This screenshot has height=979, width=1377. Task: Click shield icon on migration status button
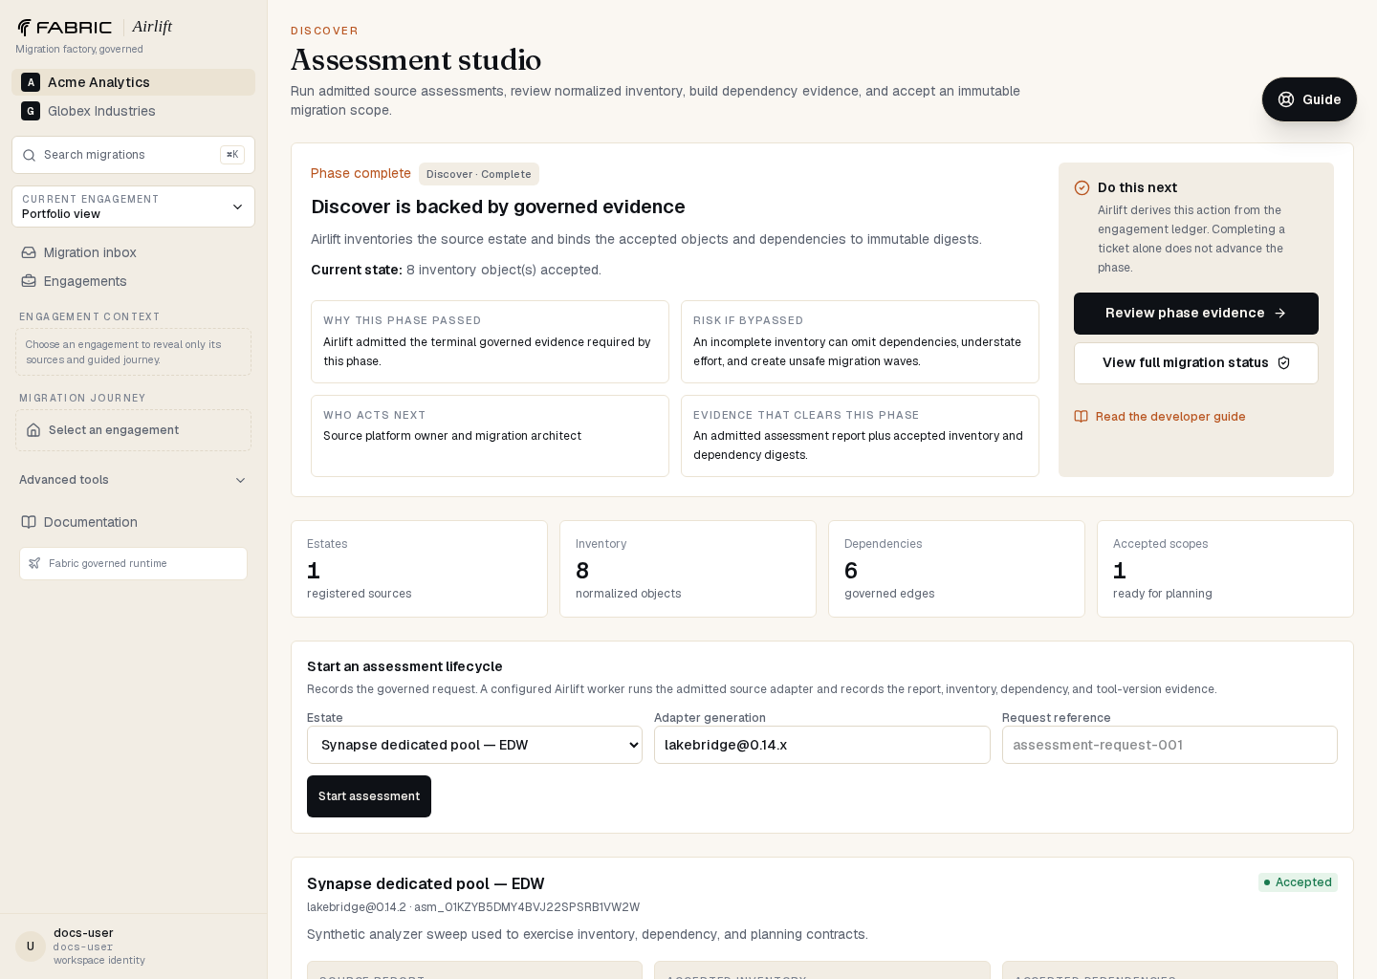pyautogui.click(x=1284, y=363)
